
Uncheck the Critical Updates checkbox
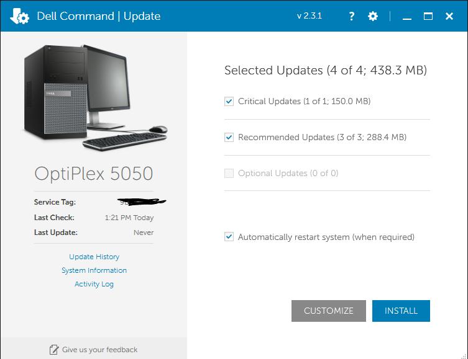[x=229, y=101]
